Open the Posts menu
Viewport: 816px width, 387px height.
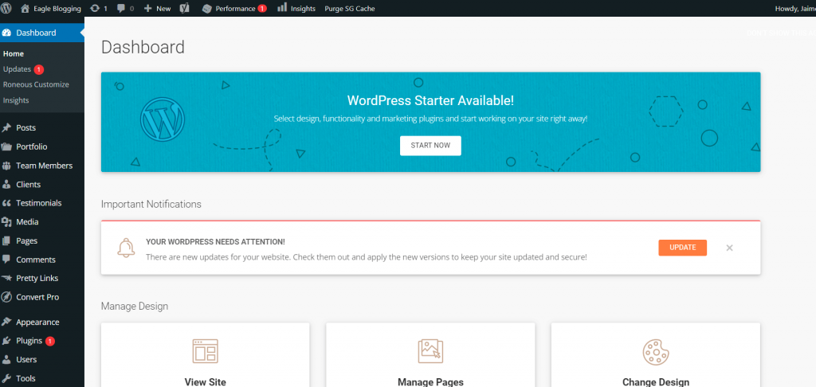point(26,128)
